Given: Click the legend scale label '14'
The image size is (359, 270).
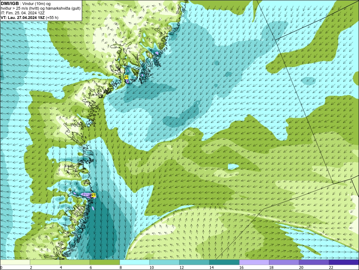Looking at the screenshot, I should 211,267.
